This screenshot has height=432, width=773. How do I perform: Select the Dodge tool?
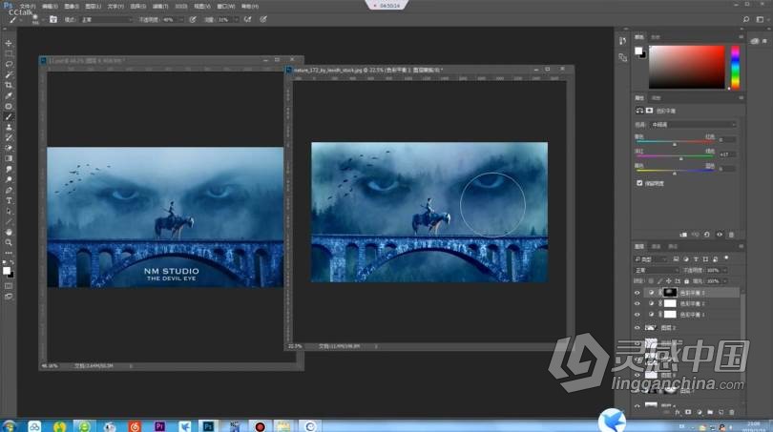tap(9, 180)
